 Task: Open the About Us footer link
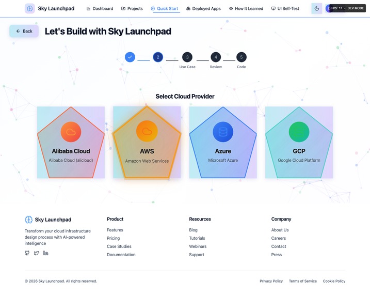coord(280,230)
